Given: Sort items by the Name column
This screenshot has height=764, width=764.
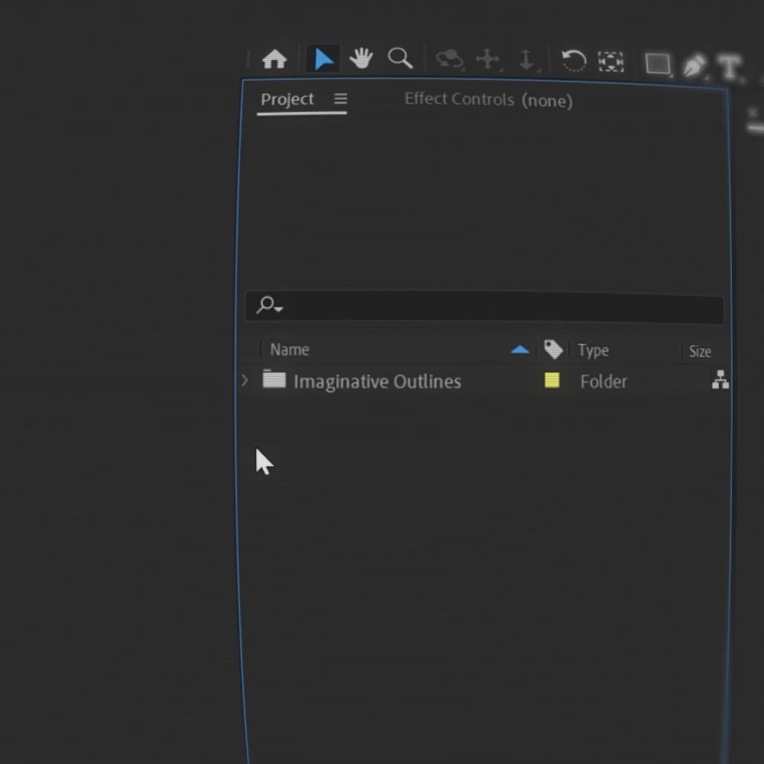Looking at the screenshot, I should point(289,349).
